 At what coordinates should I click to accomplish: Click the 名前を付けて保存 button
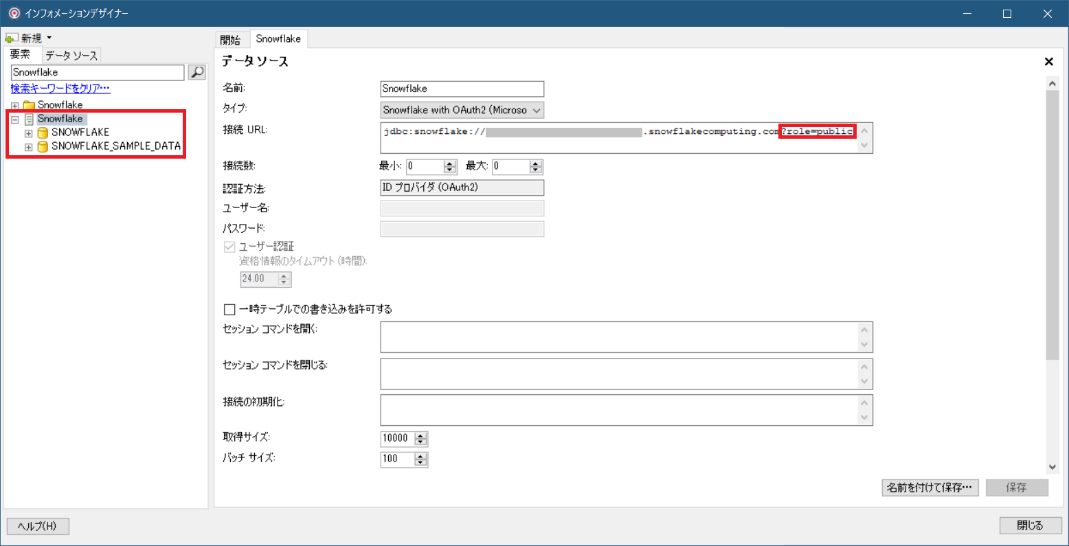[930, 488]
